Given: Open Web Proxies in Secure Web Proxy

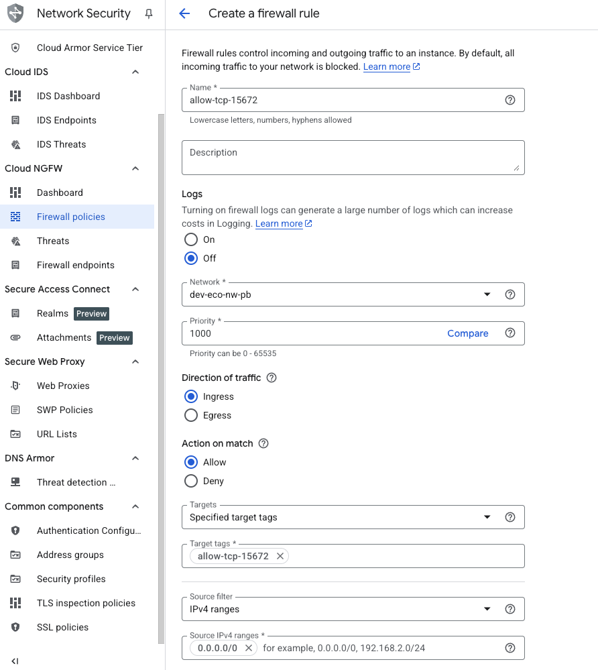Looking at the screenshot, I should [63, 386].
